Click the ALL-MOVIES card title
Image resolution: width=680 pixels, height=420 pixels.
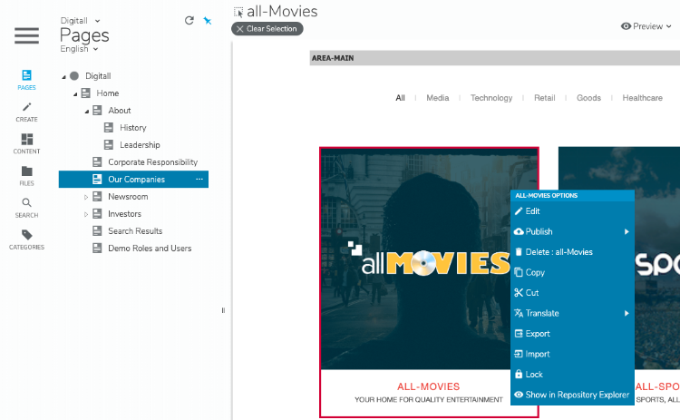[429, 386]
